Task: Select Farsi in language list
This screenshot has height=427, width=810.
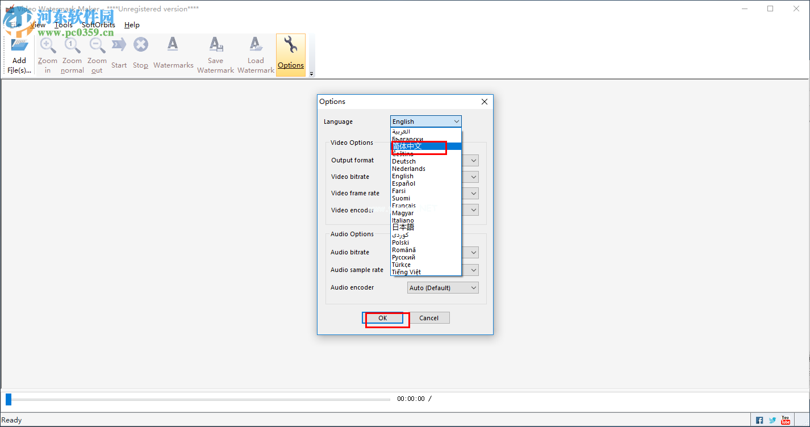Action: 426,191
